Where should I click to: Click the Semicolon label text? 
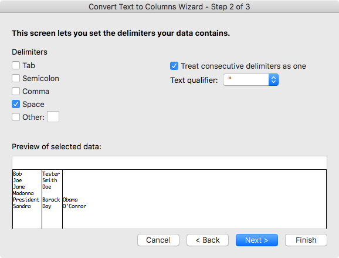pos(40,78)
